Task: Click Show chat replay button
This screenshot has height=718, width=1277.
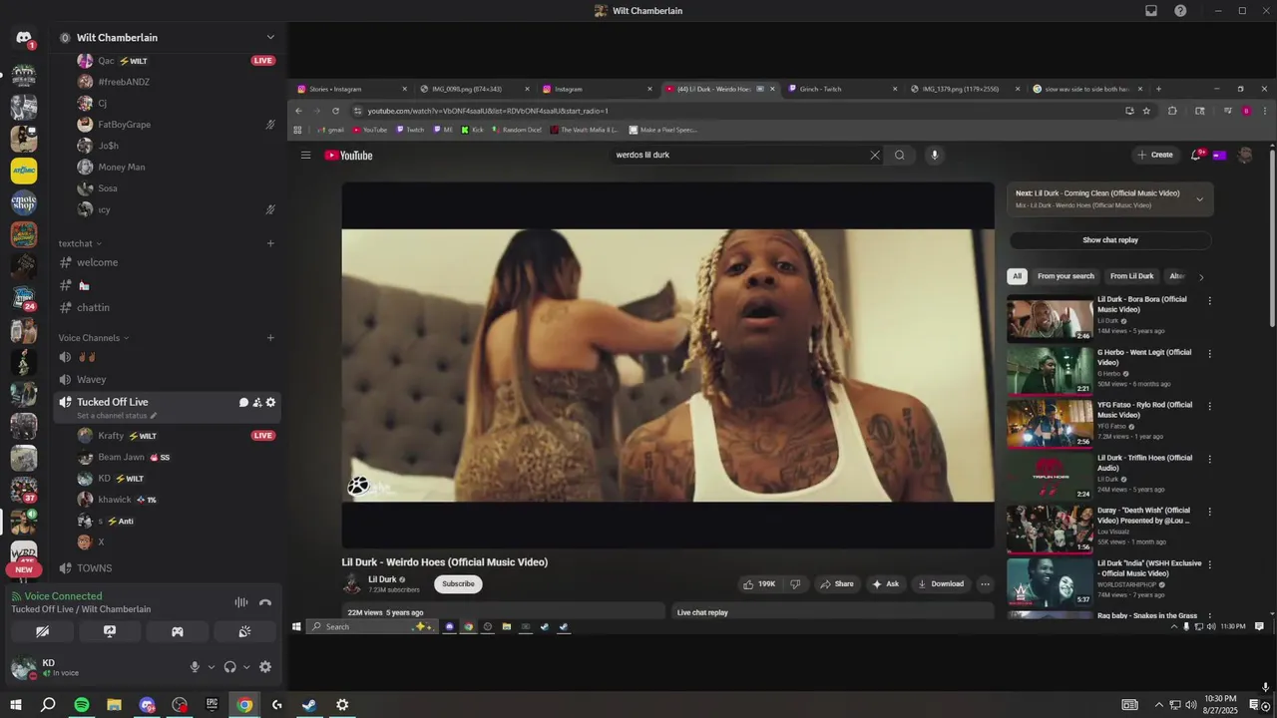Action: pyautogui.click(x=1110, y=240)
